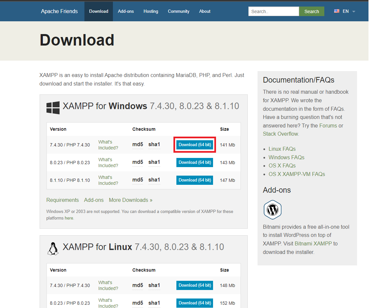Open the About nav item
The width and height of the screenshot is (377, 308).
coord(205,11)
